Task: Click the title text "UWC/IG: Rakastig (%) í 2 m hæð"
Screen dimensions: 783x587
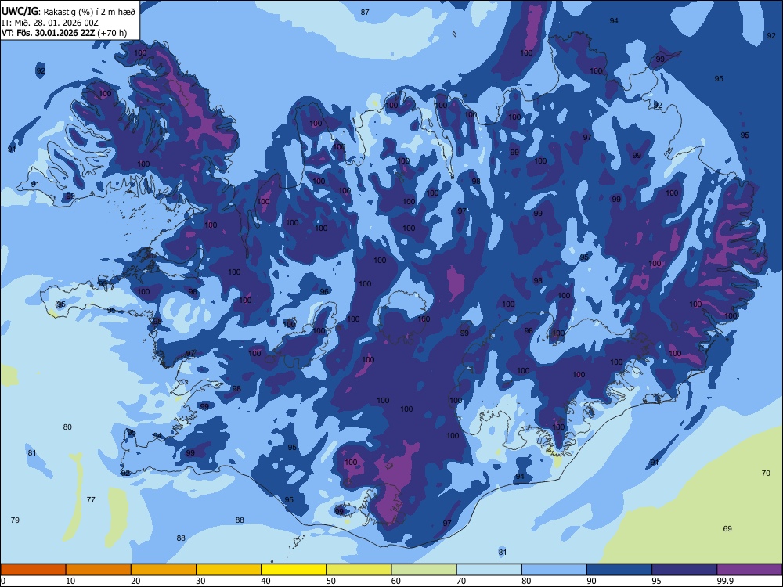Action: pos(68,12)
